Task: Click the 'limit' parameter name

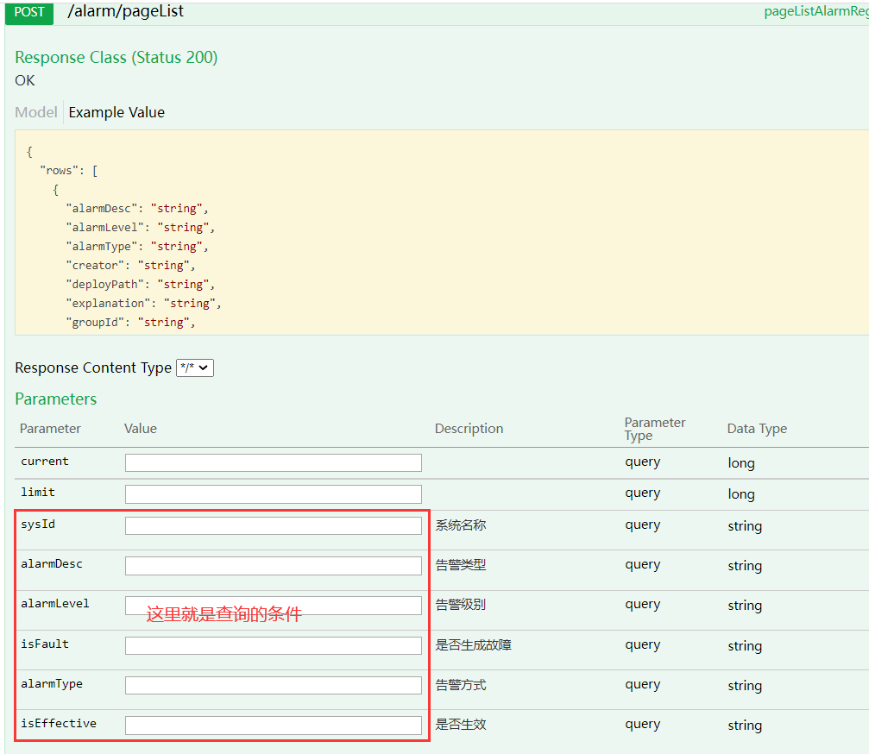Action: pyautogui.click(x=38, y=492)
